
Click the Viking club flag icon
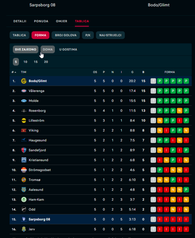point(24,130)
